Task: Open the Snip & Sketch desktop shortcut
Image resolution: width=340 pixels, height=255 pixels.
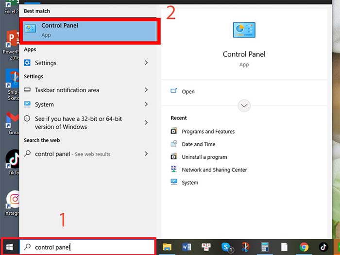Action: tap(13, 85)
